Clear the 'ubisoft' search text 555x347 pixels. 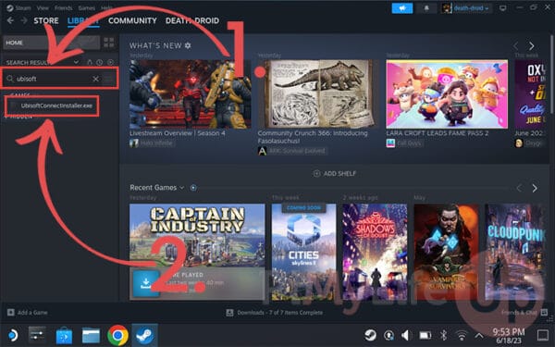click(x=95, y=79)
